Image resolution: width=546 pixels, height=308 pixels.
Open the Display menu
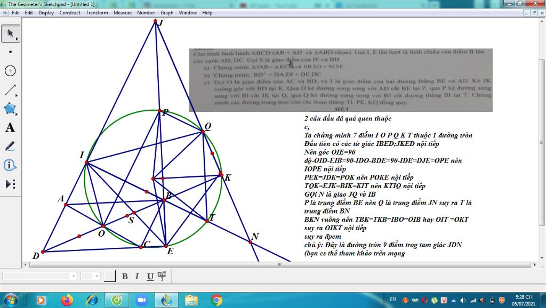tap(46, 13)
